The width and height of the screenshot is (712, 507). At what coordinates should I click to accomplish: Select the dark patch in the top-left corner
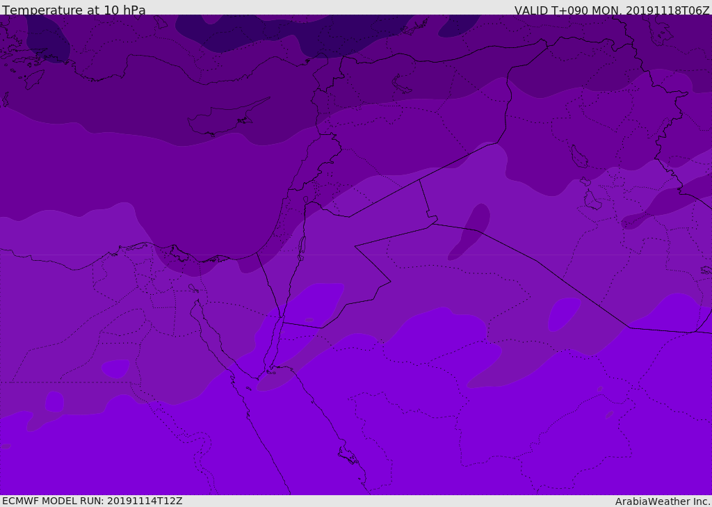pyautogui.click(x=49, y=38)
